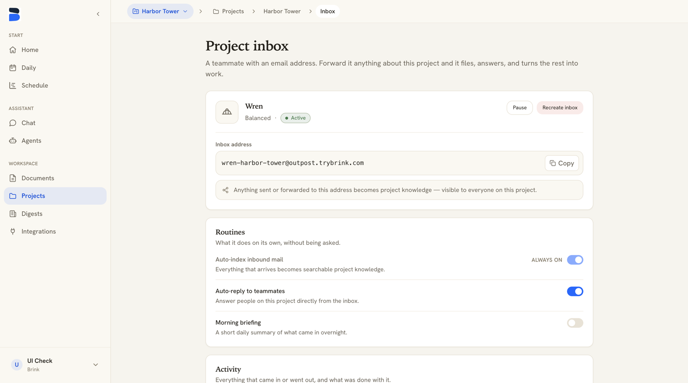Click the Digests page icon
The height and width of the screenshot is (383, 688).
pyautogui.click(x=13, y=213)
